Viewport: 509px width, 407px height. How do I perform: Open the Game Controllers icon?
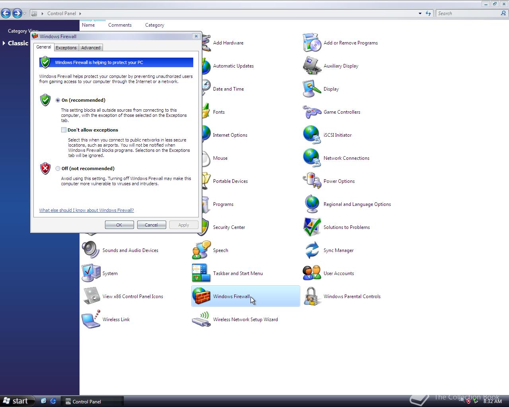312,112
